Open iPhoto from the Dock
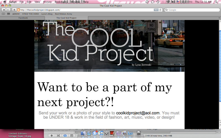This screenshot has width=221, height=138. [x=124, y=133]
